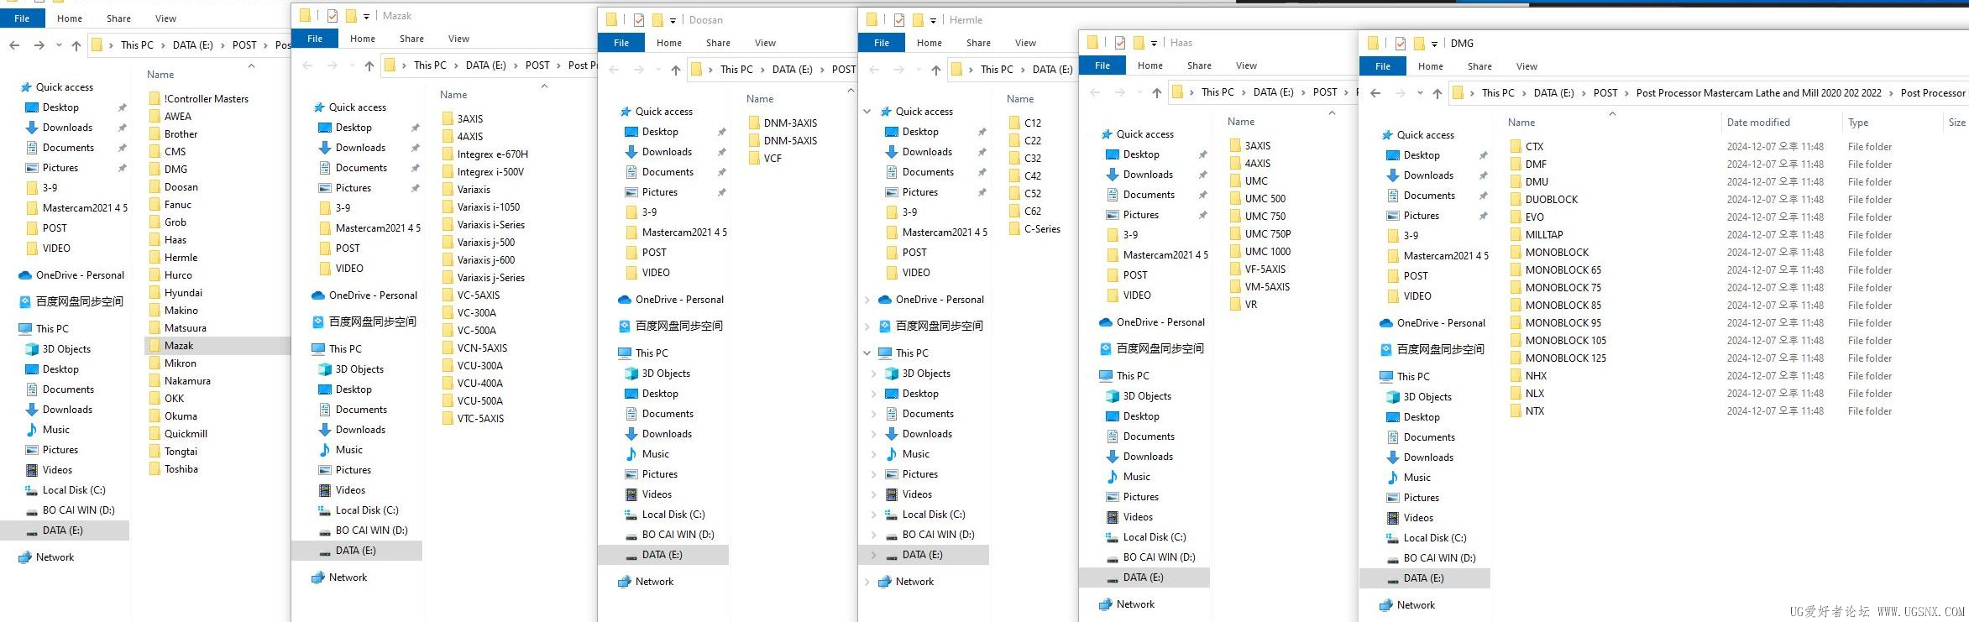Collapse Quick access in the Hermle sidebar
Screen dimensions: 1969x622
coord(867,112)
